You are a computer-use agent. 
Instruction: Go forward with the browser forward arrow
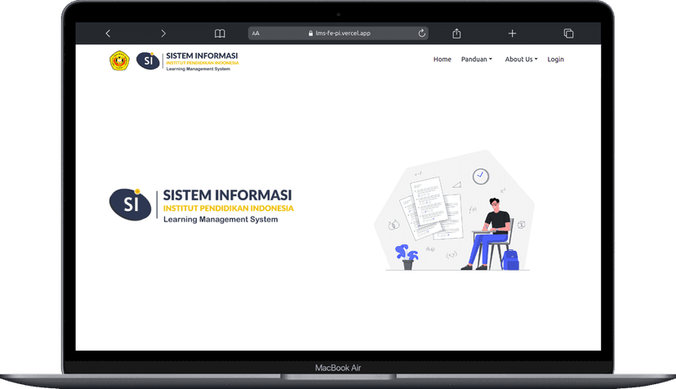point(163,34)
